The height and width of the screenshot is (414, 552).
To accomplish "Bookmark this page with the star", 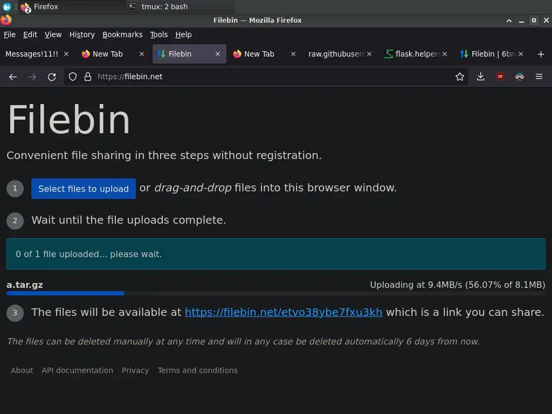I will pos(460,77).
